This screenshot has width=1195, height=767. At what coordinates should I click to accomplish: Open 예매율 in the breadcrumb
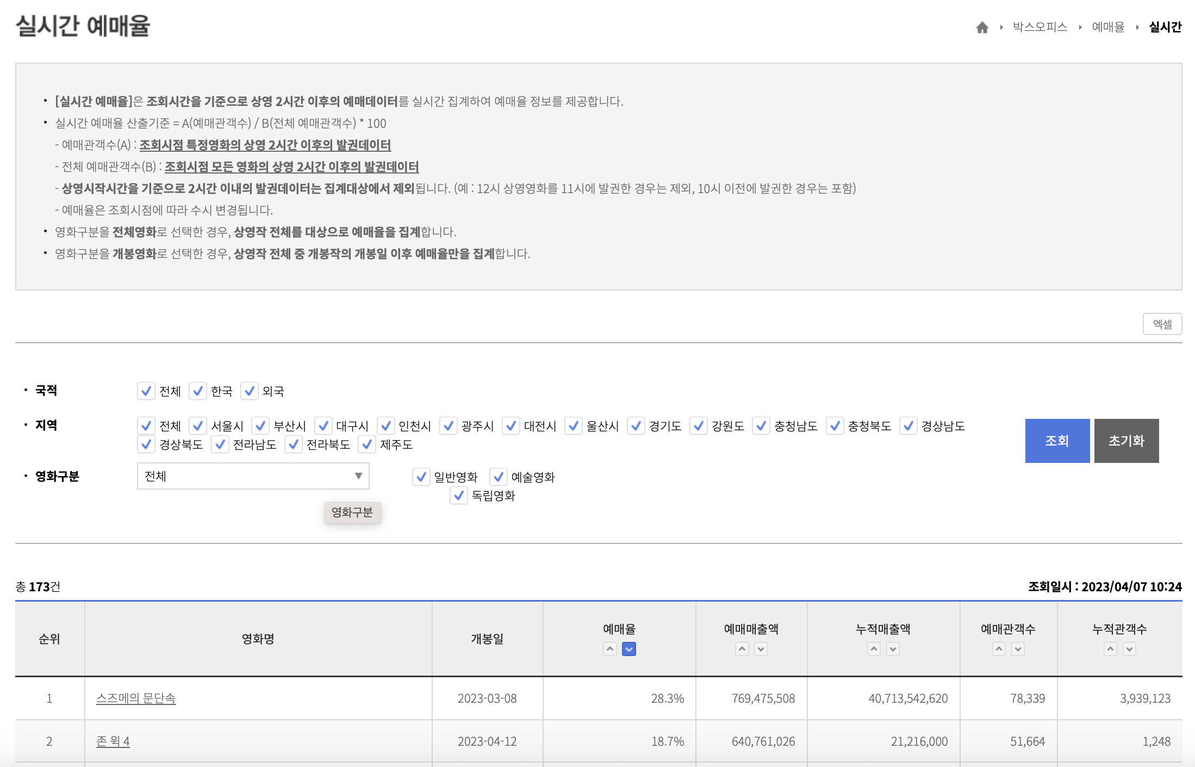coord(1108,27)
